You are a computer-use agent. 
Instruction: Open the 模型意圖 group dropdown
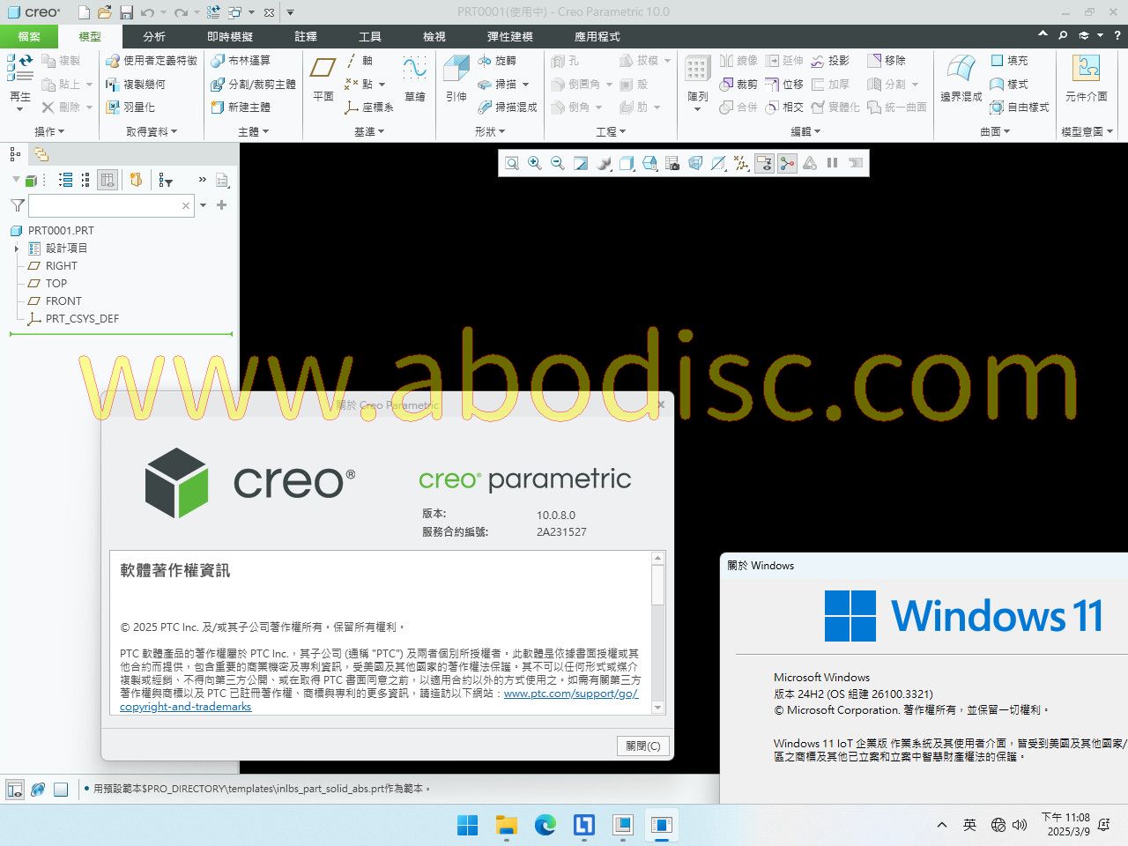coord(1087,131)
